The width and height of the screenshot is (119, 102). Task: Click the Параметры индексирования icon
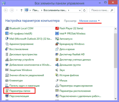tap(57, 86)
